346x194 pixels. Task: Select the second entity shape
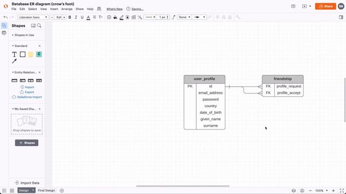23,80
